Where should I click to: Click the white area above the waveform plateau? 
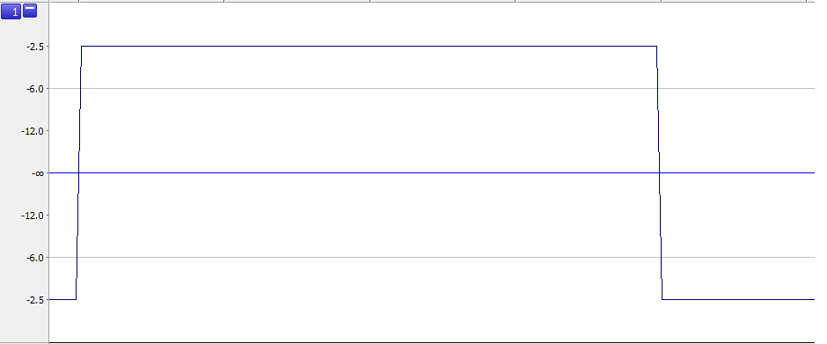pos(370,24)
